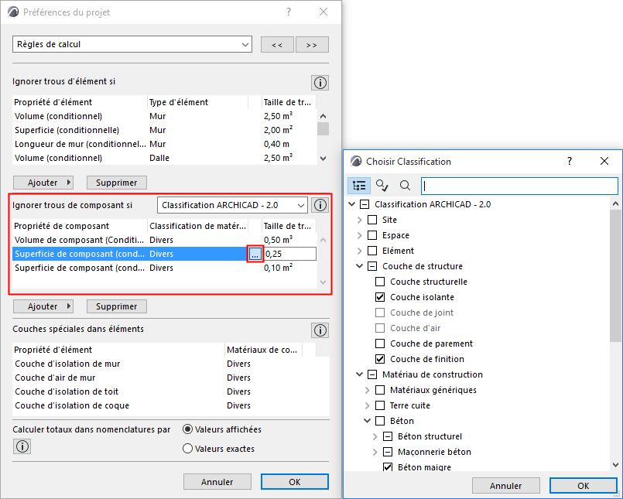Click the upper Ajouter button under element holes
The image size is (623, 499).
(43, 183)
